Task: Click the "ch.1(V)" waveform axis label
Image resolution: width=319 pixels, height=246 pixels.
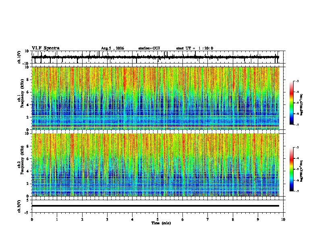Action: [19, 57]
